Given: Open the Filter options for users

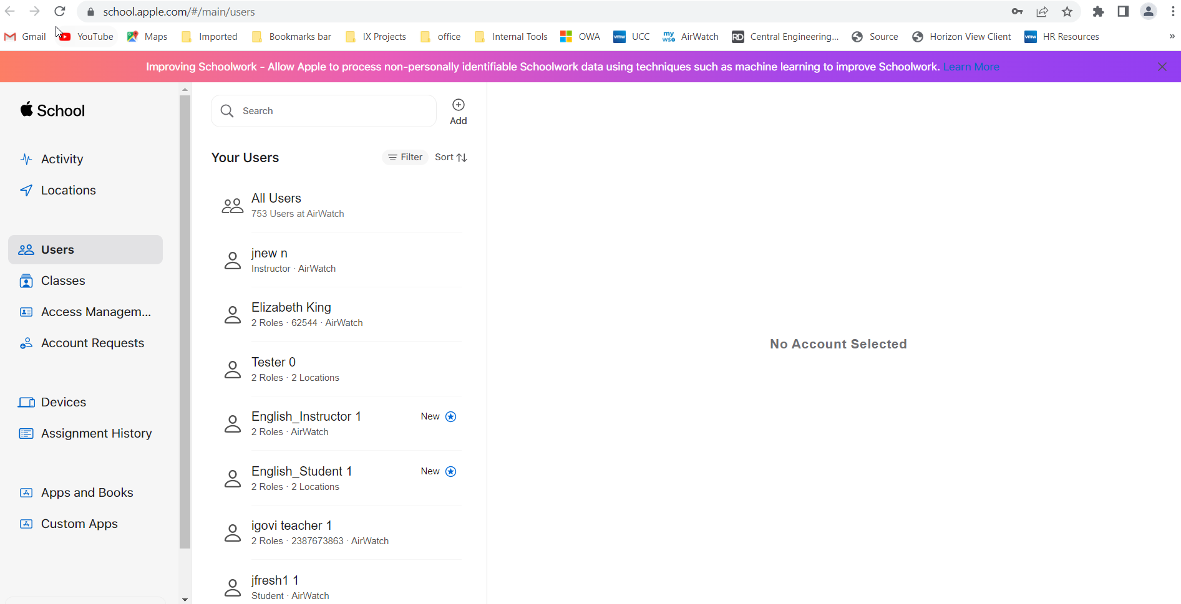Looking at the screenshot, I should click(x=405, y=157).
